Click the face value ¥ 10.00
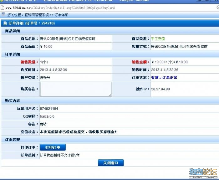Image resolution: width=219 pixels, height=180 pixels. (46, 47)
